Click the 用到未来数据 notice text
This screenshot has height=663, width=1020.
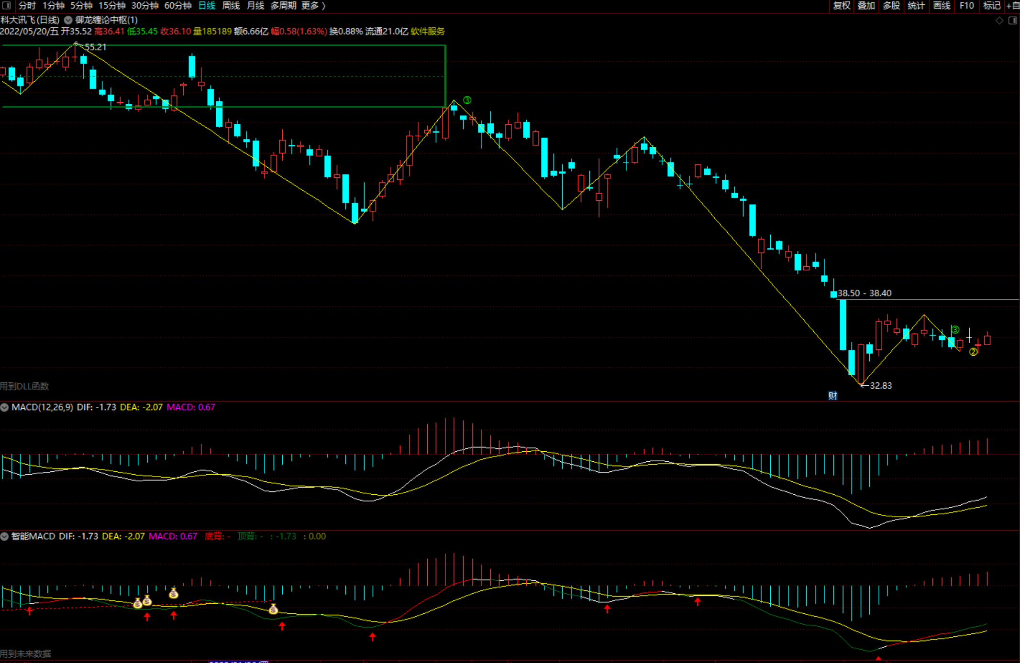point(25,653)
